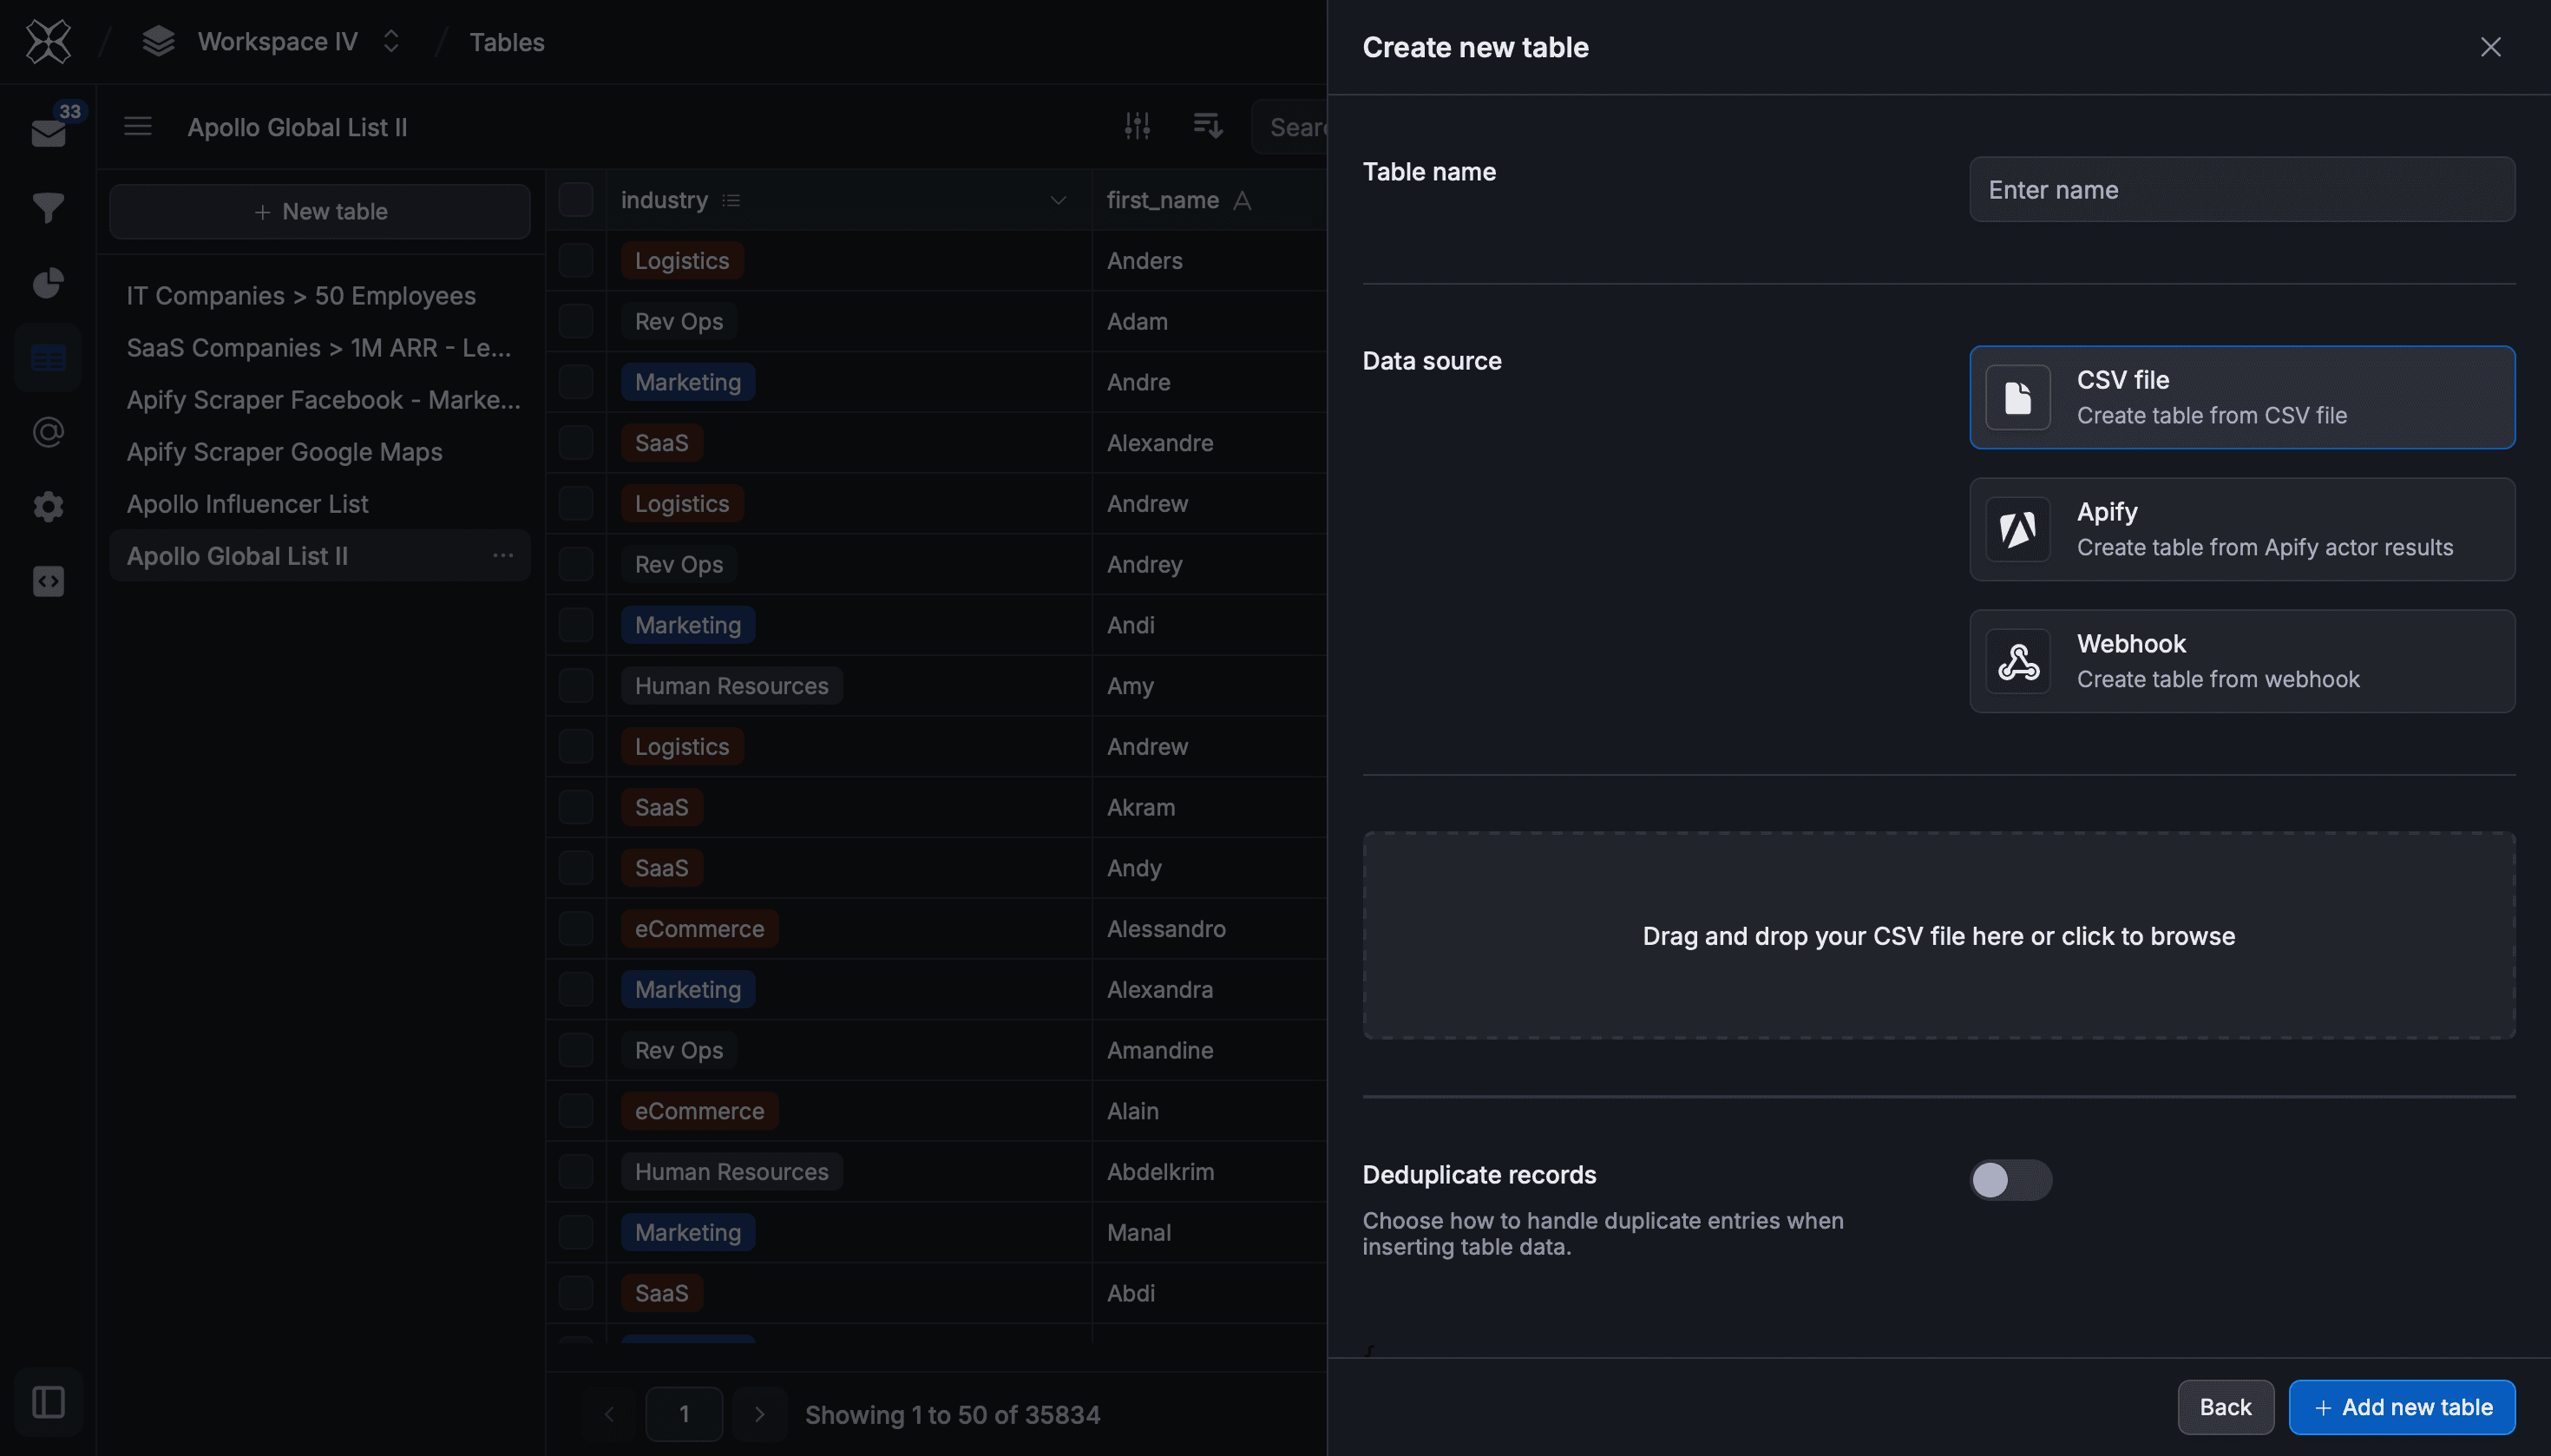Click the sort icon next to search
Screen dimensions: 2551x1456
[x=1207, y=126]
